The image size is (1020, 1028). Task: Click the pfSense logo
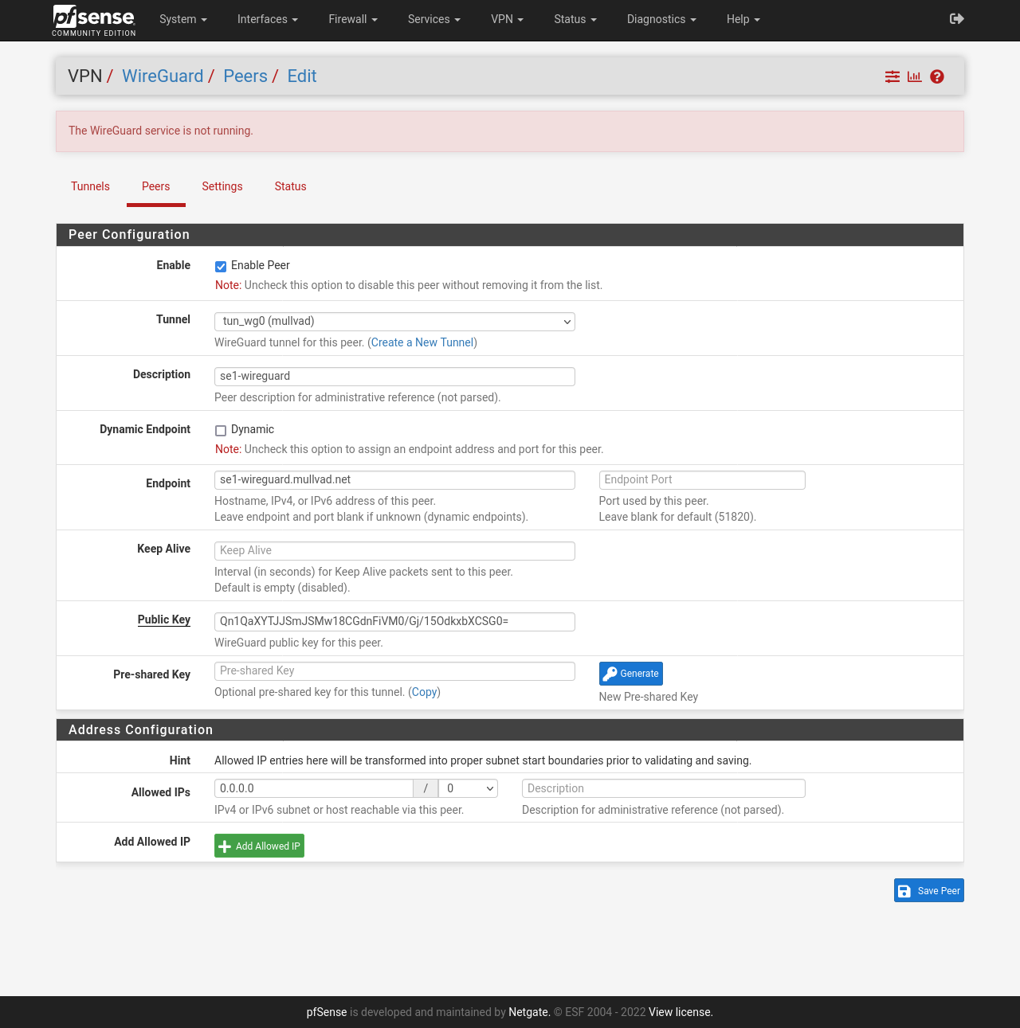click(x=94, y=20)
